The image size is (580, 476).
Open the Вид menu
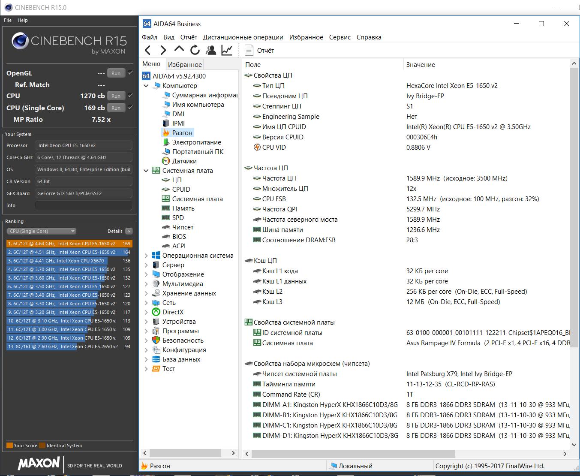pos(169,37)
